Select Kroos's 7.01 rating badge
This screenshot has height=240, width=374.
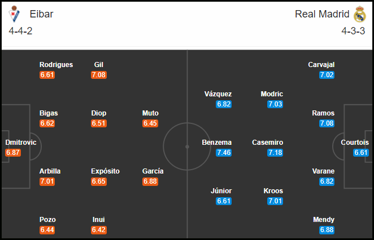(x=275, y=201)
